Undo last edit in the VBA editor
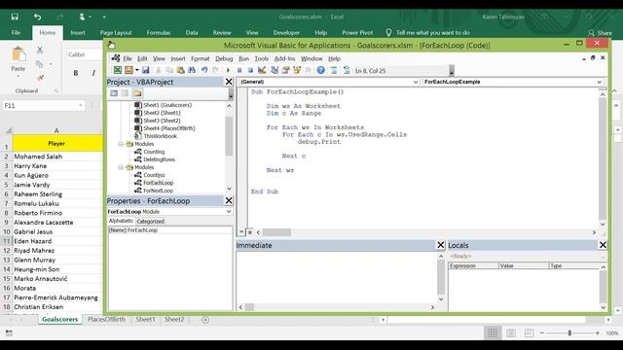 (x=204, y=70)
